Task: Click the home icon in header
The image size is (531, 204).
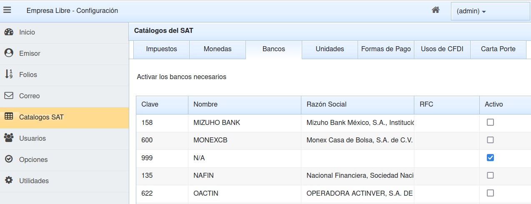Action: (x=436, y=10)
